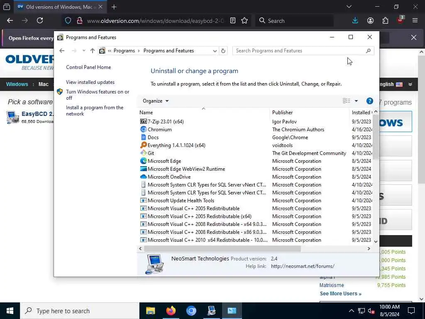This screenshot has width=425, height=319.
Task: Expand the address bar history dropdown
Action: [215, 51]
